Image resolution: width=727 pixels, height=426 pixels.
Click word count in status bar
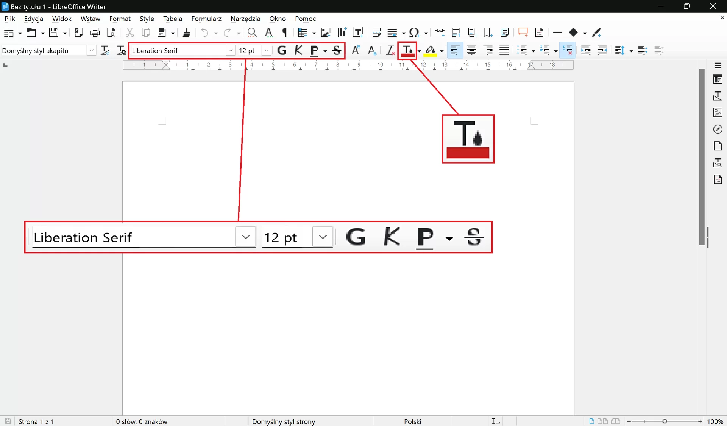coord(142,421)
